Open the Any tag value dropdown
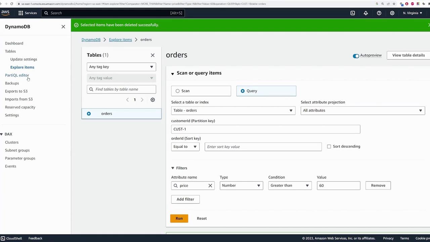430x242 pixels. pyautogui.click(x=121, y=78)
